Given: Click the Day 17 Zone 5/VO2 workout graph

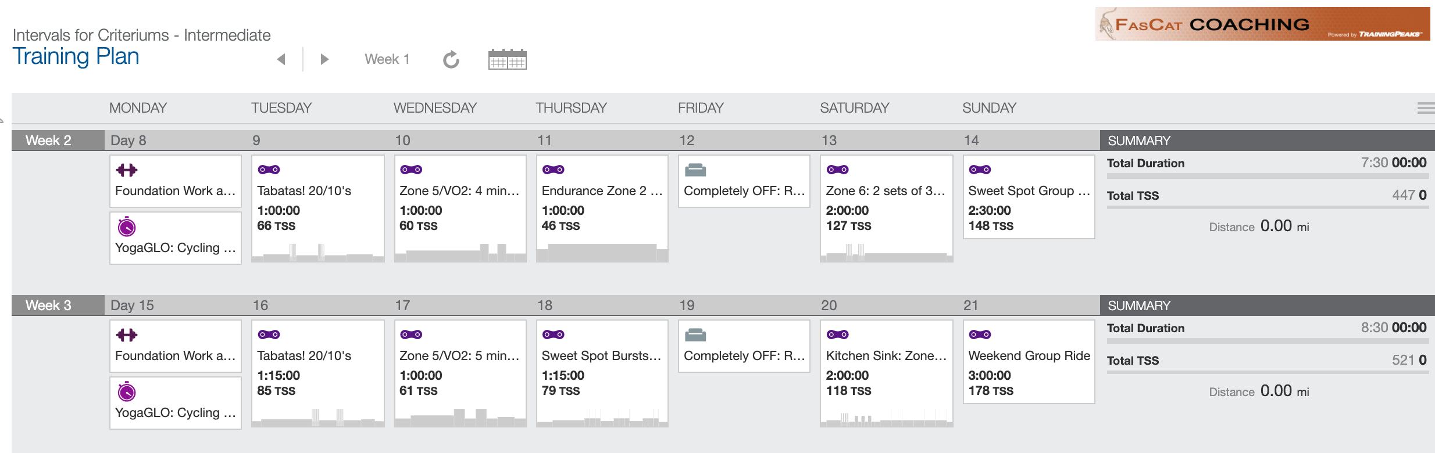Looking at the screenshot, I should [x=461, y=418].
